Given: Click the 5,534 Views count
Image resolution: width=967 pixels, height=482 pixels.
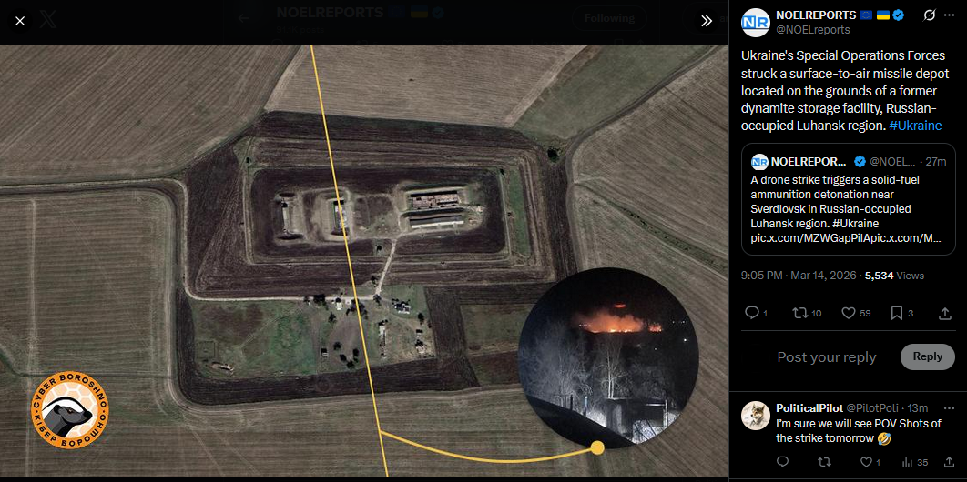Looking at the screenshot, I should pyautogui.click(x=894, y=276).
